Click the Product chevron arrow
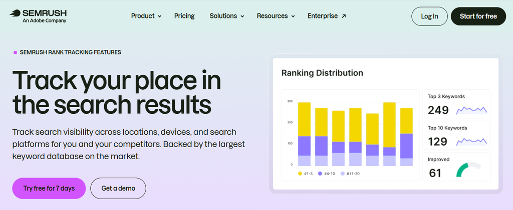 coord(160,16)
